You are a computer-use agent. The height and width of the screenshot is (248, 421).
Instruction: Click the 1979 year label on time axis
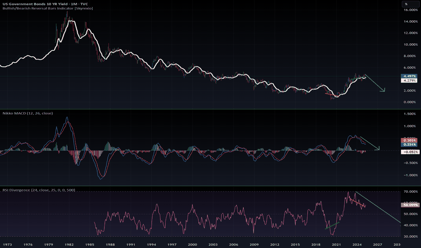(48, 244)
